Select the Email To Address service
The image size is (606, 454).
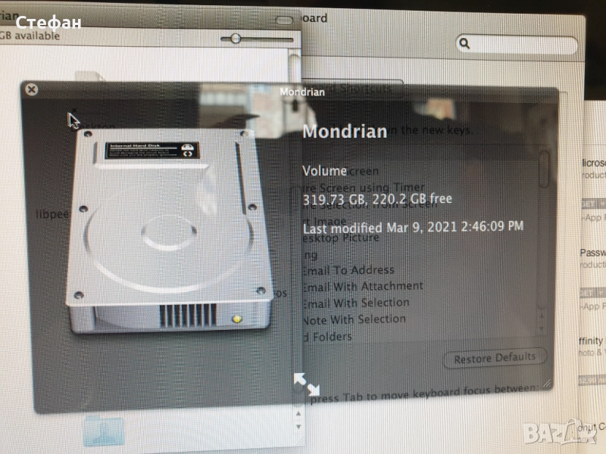350,269
